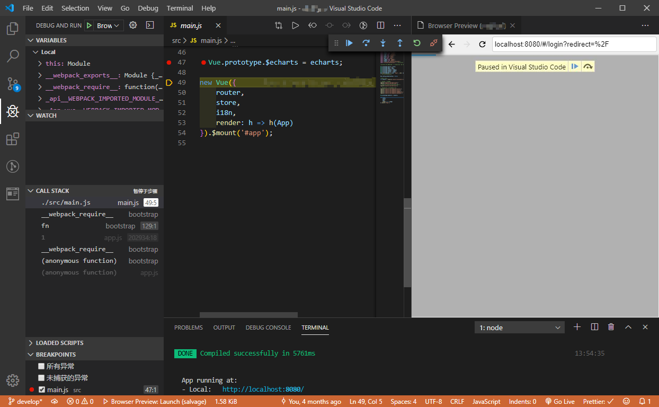
Task: Maximize the panel with up chevron
Action: 628,327
